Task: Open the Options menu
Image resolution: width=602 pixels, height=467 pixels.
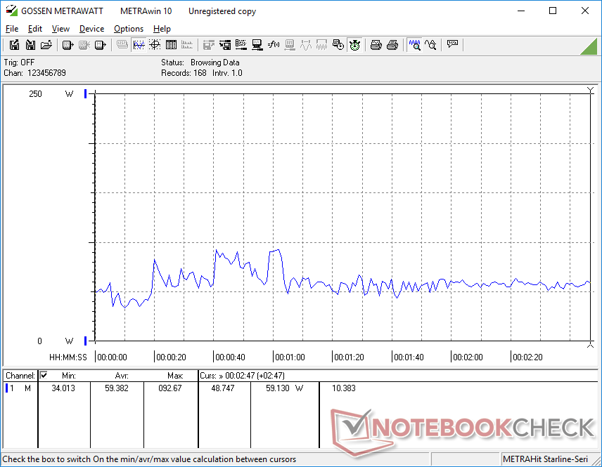Action: coord(129,29)
